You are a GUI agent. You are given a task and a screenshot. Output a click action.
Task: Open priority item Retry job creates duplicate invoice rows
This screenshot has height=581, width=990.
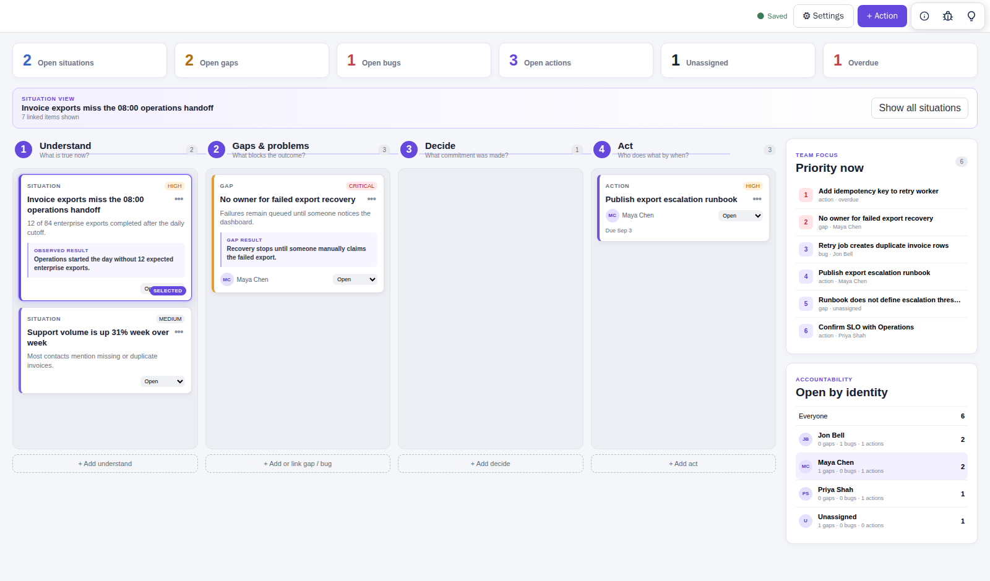click(882, 249)
